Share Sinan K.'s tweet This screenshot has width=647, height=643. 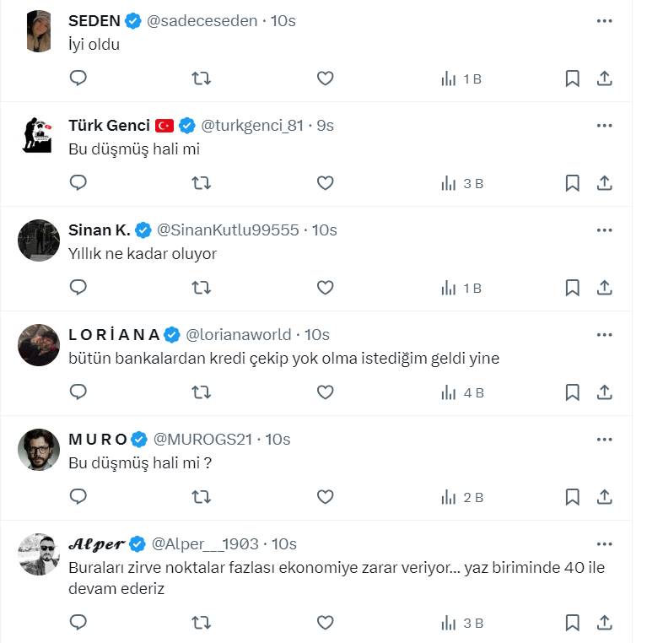[x=604, y=288]
